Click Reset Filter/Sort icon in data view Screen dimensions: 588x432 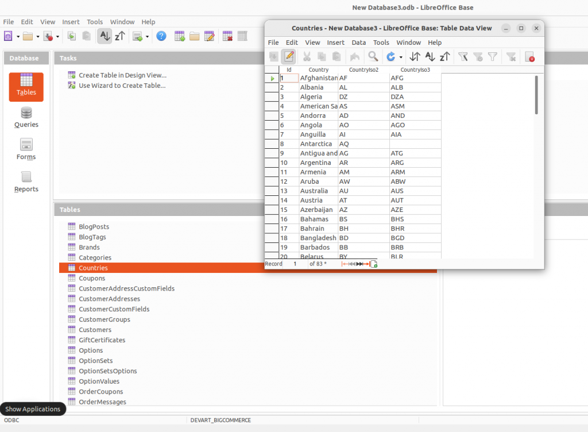point(510,57)
